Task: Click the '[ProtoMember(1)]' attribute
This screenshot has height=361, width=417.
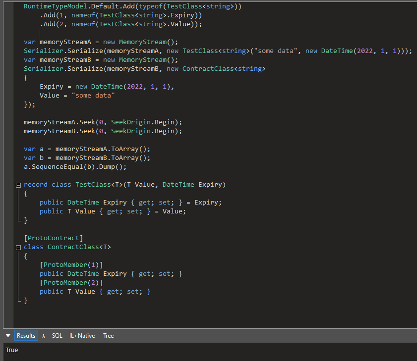Action: point(71,265)
